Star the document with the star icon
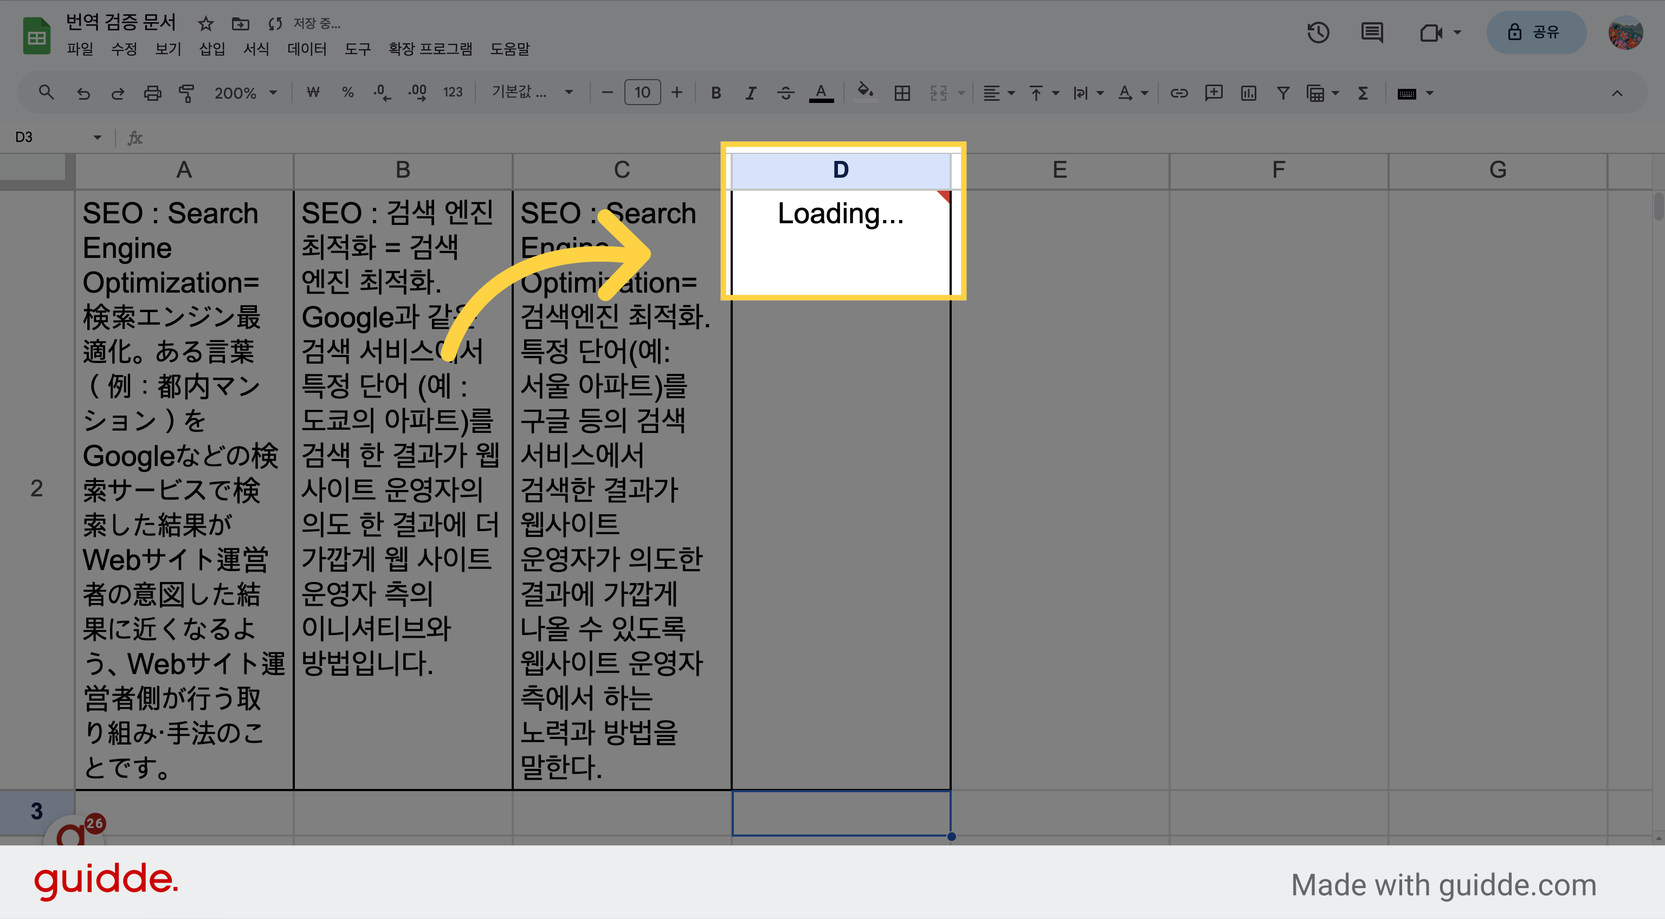1665x919 pixels. (205, 24)
